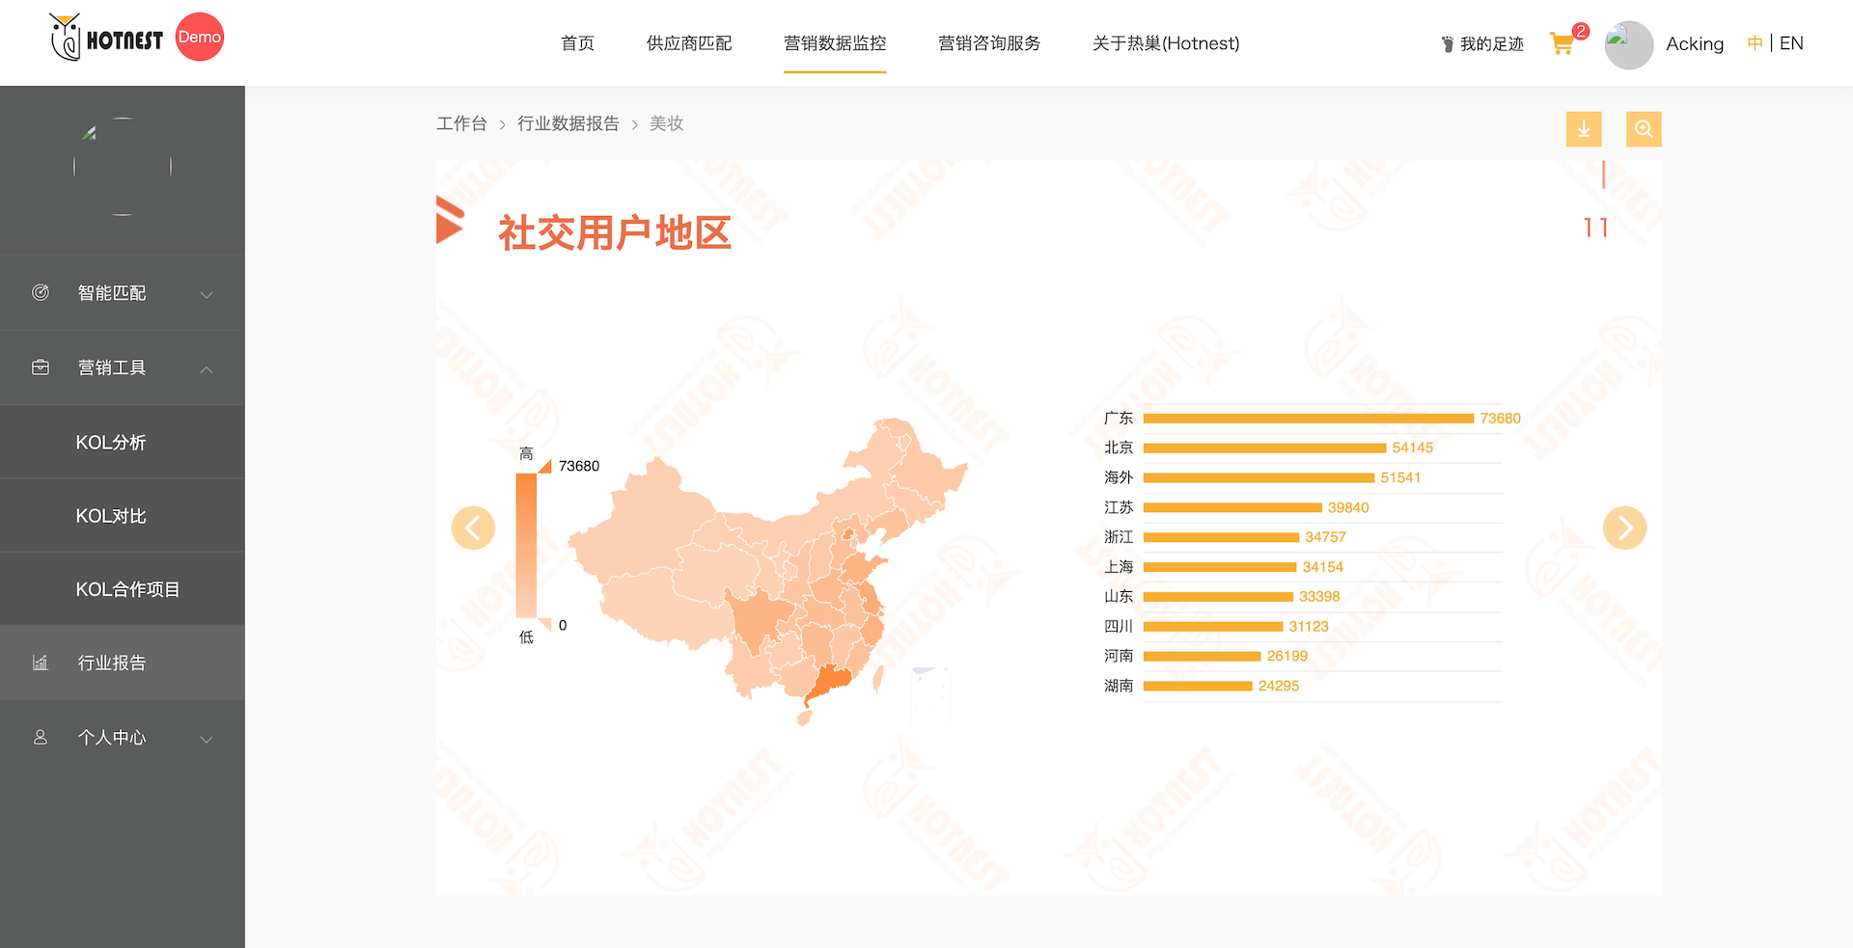Click the yellow download report icon
The width and height of the screenshot is (1853, 948).
pos(1583,129)
